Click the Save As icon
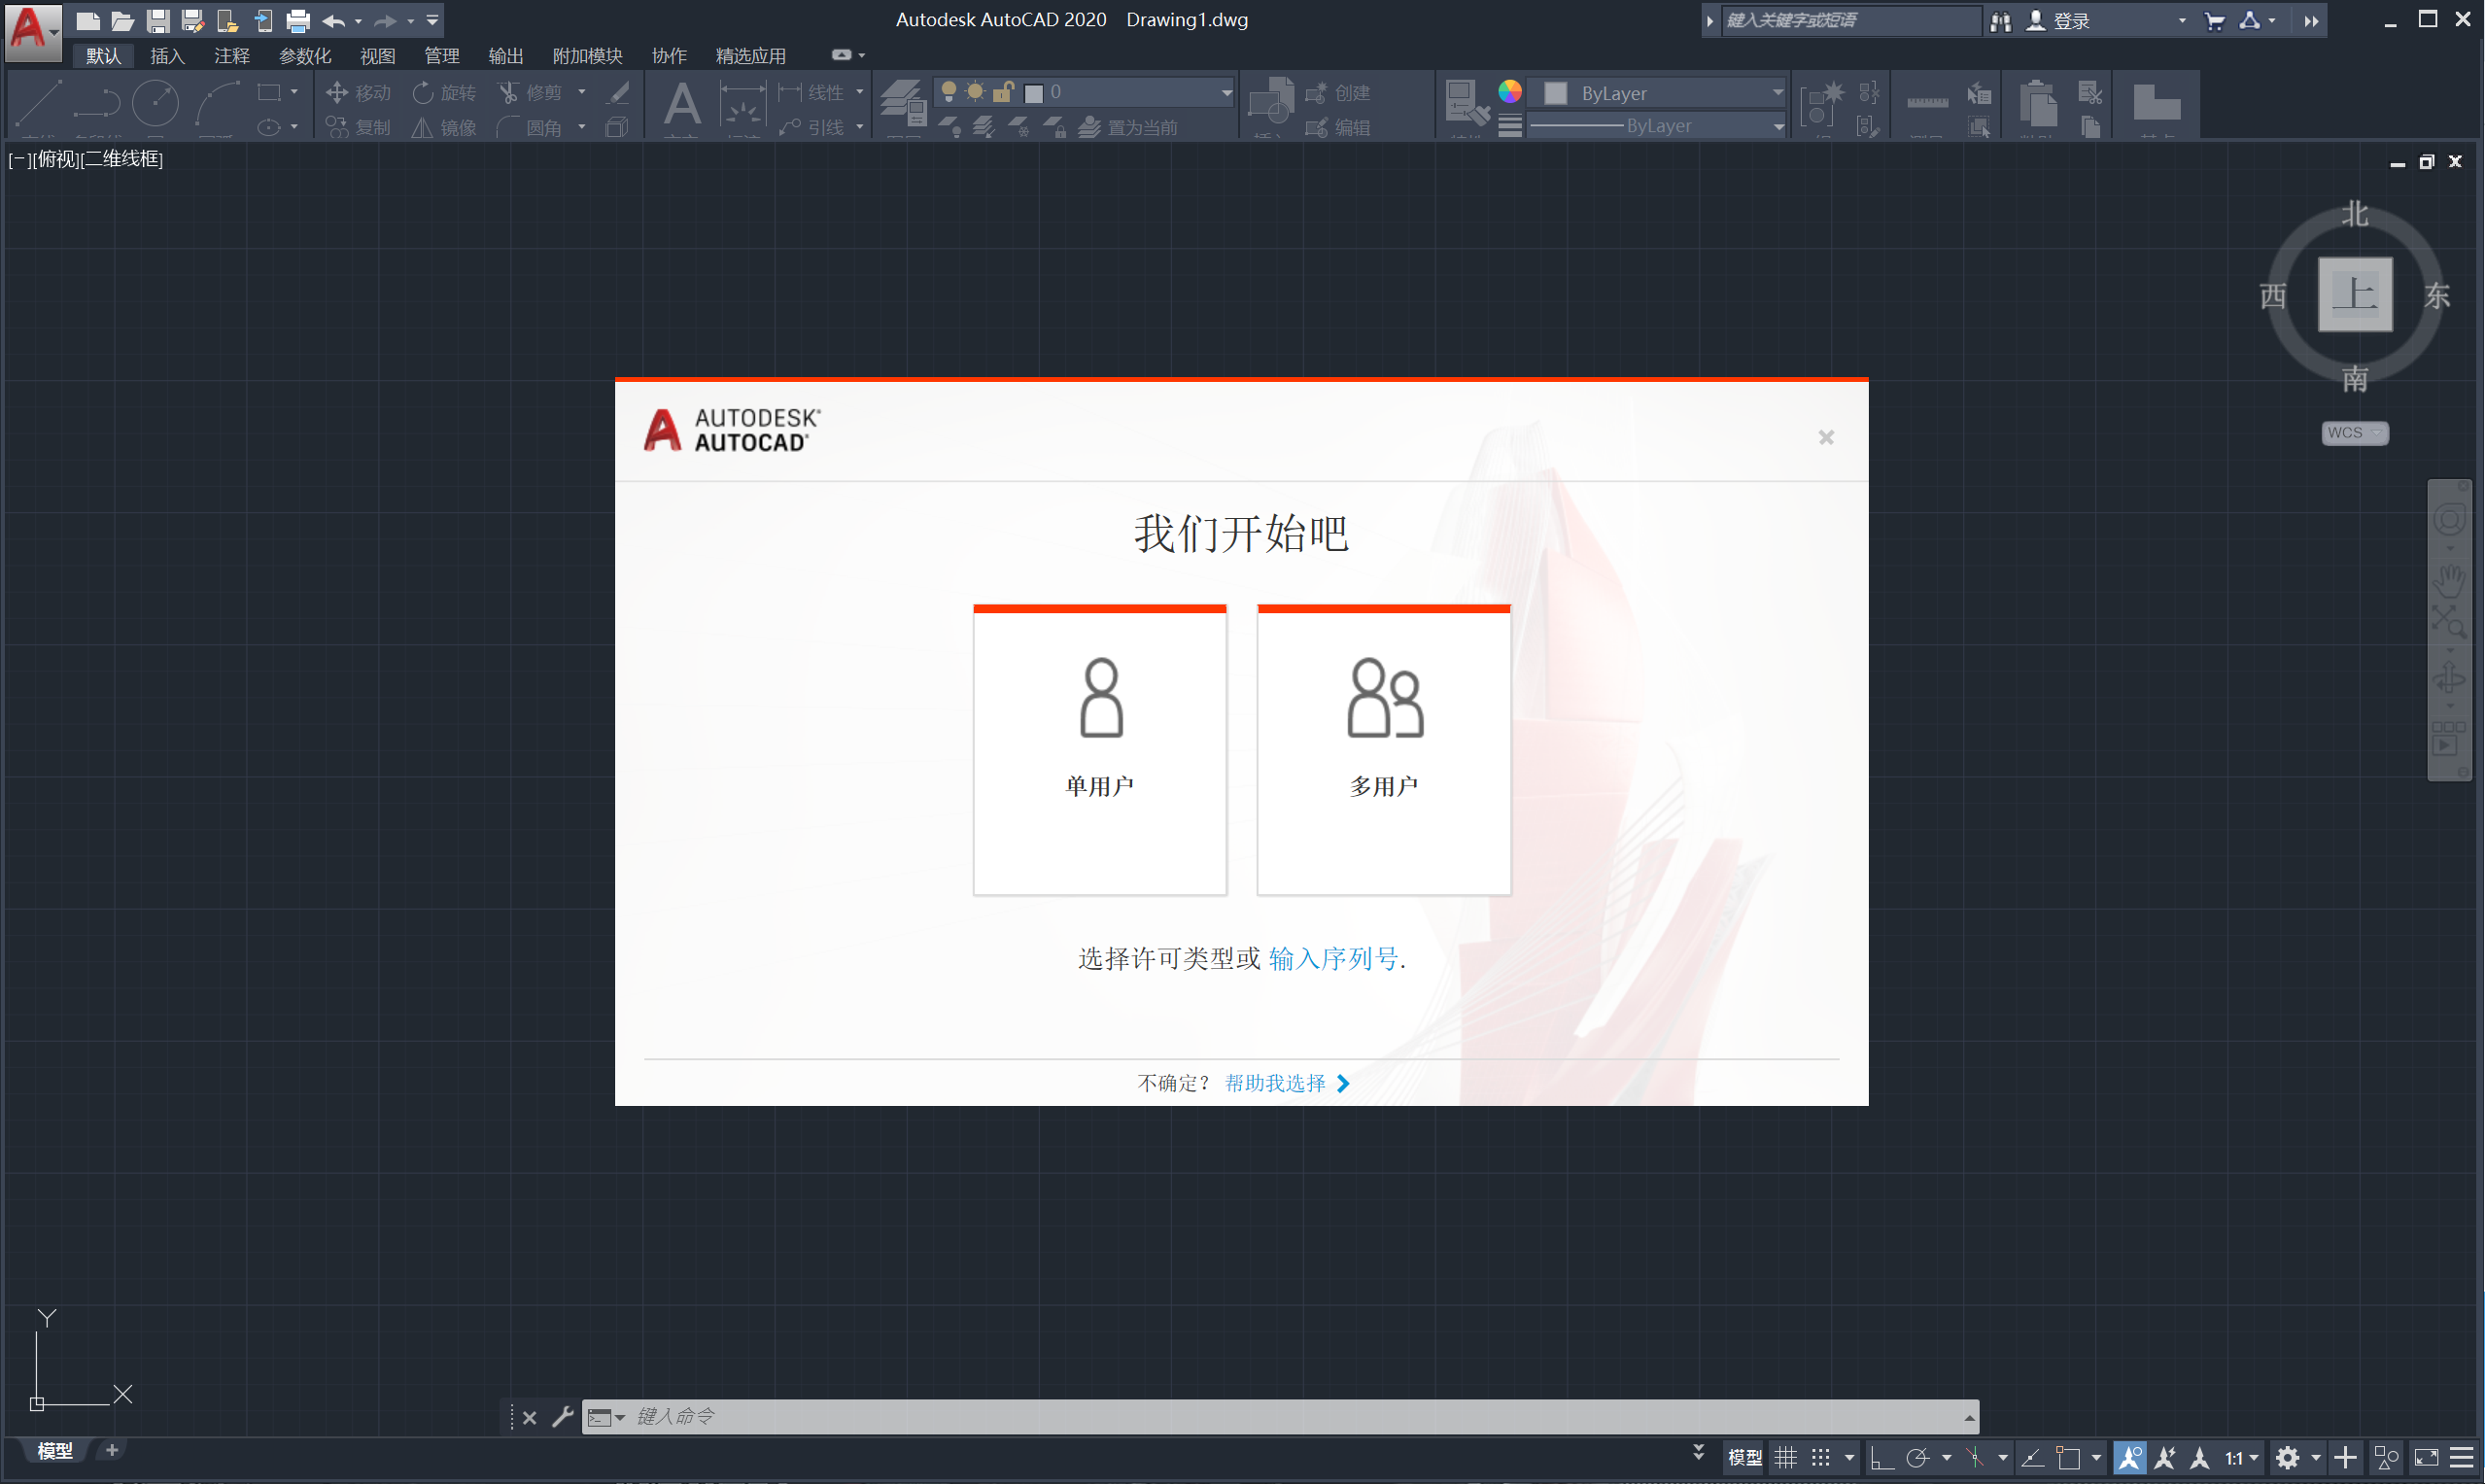Image resolution: width=2485 pixels, height=1484 pixels. coord(192,20)
